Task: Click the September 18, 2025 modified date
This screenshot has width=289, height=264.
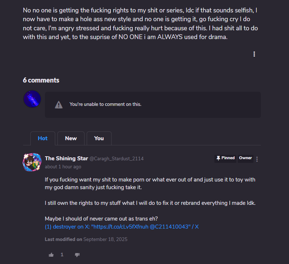Action: tap(105, 240)
